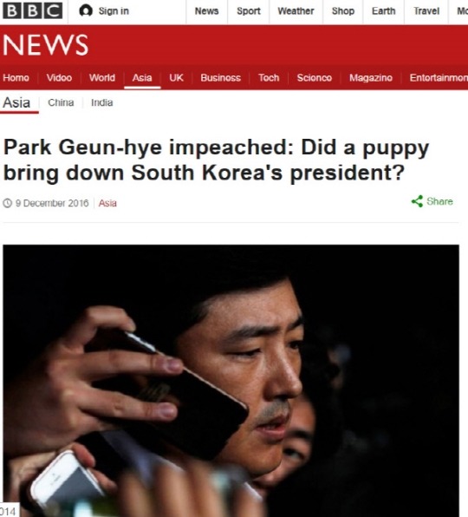This screenshot has width=468, height=517.
Task: Navigate to the Travel section
Action: (426, 11)
